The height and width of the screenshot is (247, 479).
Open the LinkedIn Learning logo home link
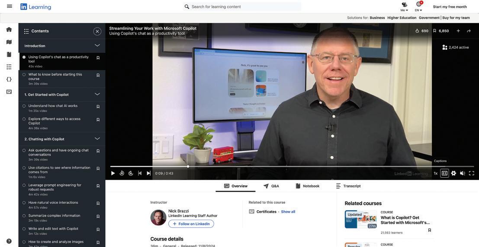coord(36,7)
